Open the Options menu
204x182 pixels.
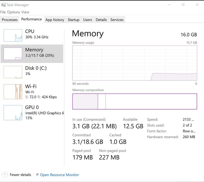14,12
